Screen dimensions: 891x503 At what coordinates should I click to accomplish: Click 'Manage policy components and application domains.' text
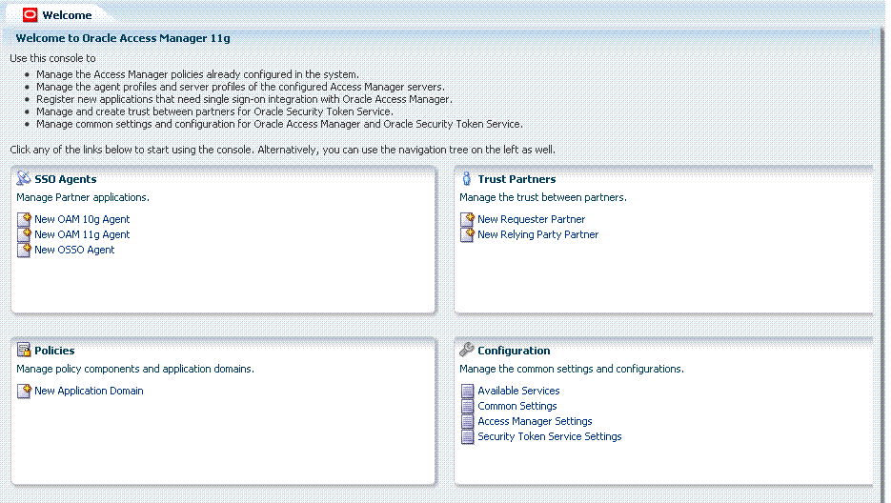(x=135, y=369)
